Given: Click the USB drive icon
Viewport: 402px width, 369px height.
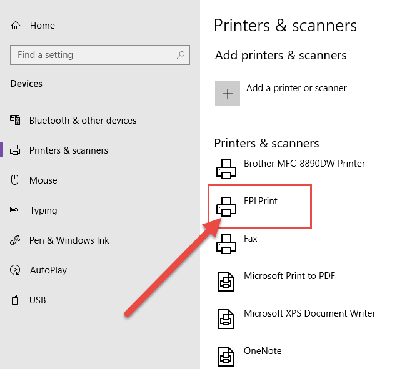Looking at the screenshot, I should coord(15,300).
